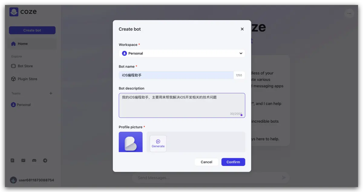This screenshot has height=192, width=363.
Task: Click the Explore section label
Action: 17,57
